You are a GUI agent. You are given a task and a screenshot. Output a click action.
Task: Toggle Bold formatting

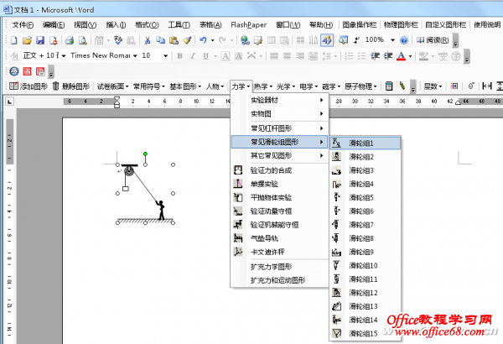point(179,56)
